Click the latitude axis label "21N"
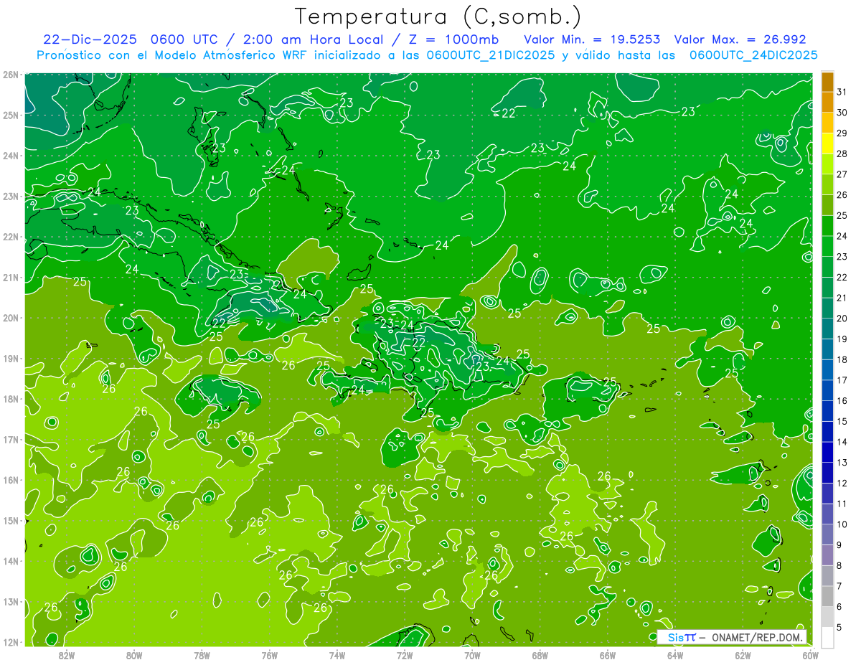The height and width of the screenshot is (665, 861). tap(10, 277)
